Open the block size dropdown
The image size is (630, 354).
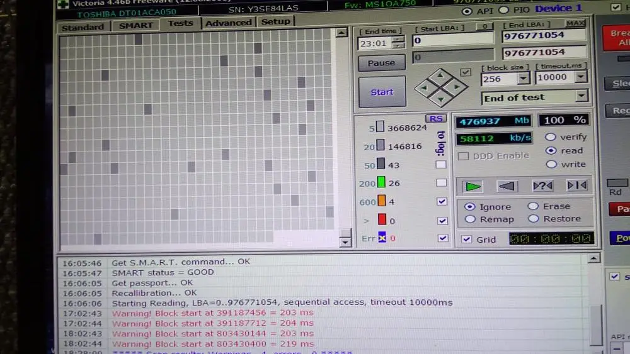tap(523, 79)
